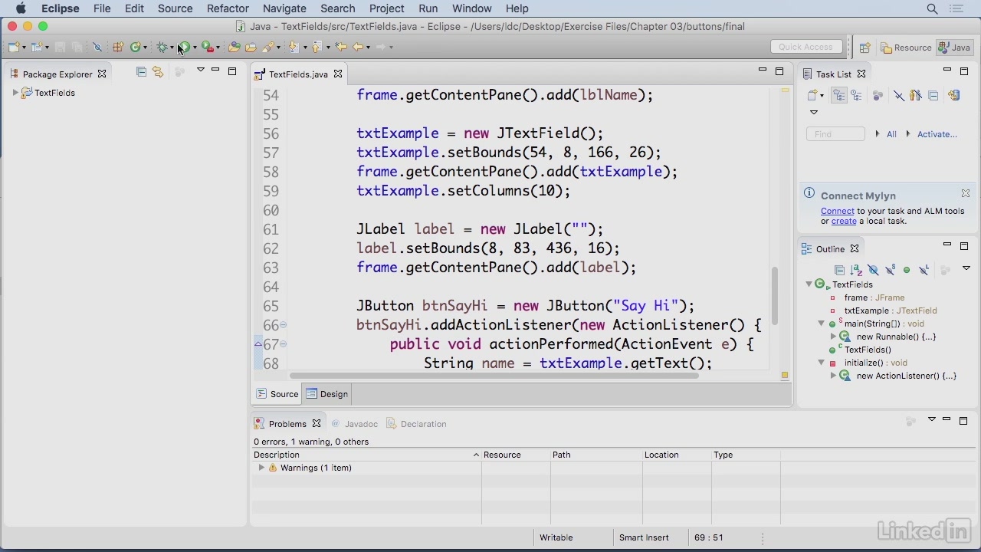Click the green Run button
The height and width of the screenshot is (552, 981).
coord(185,47)
